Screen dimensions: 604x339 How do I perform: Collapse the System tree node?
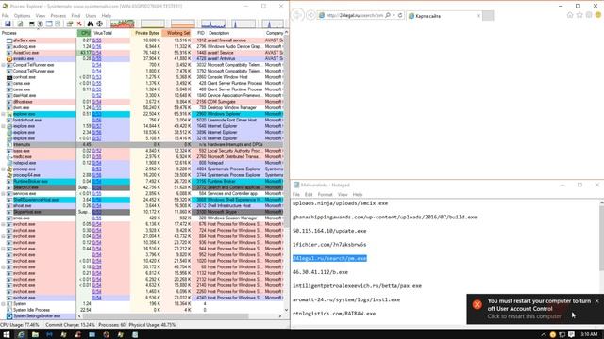click(x=4, y=303)
